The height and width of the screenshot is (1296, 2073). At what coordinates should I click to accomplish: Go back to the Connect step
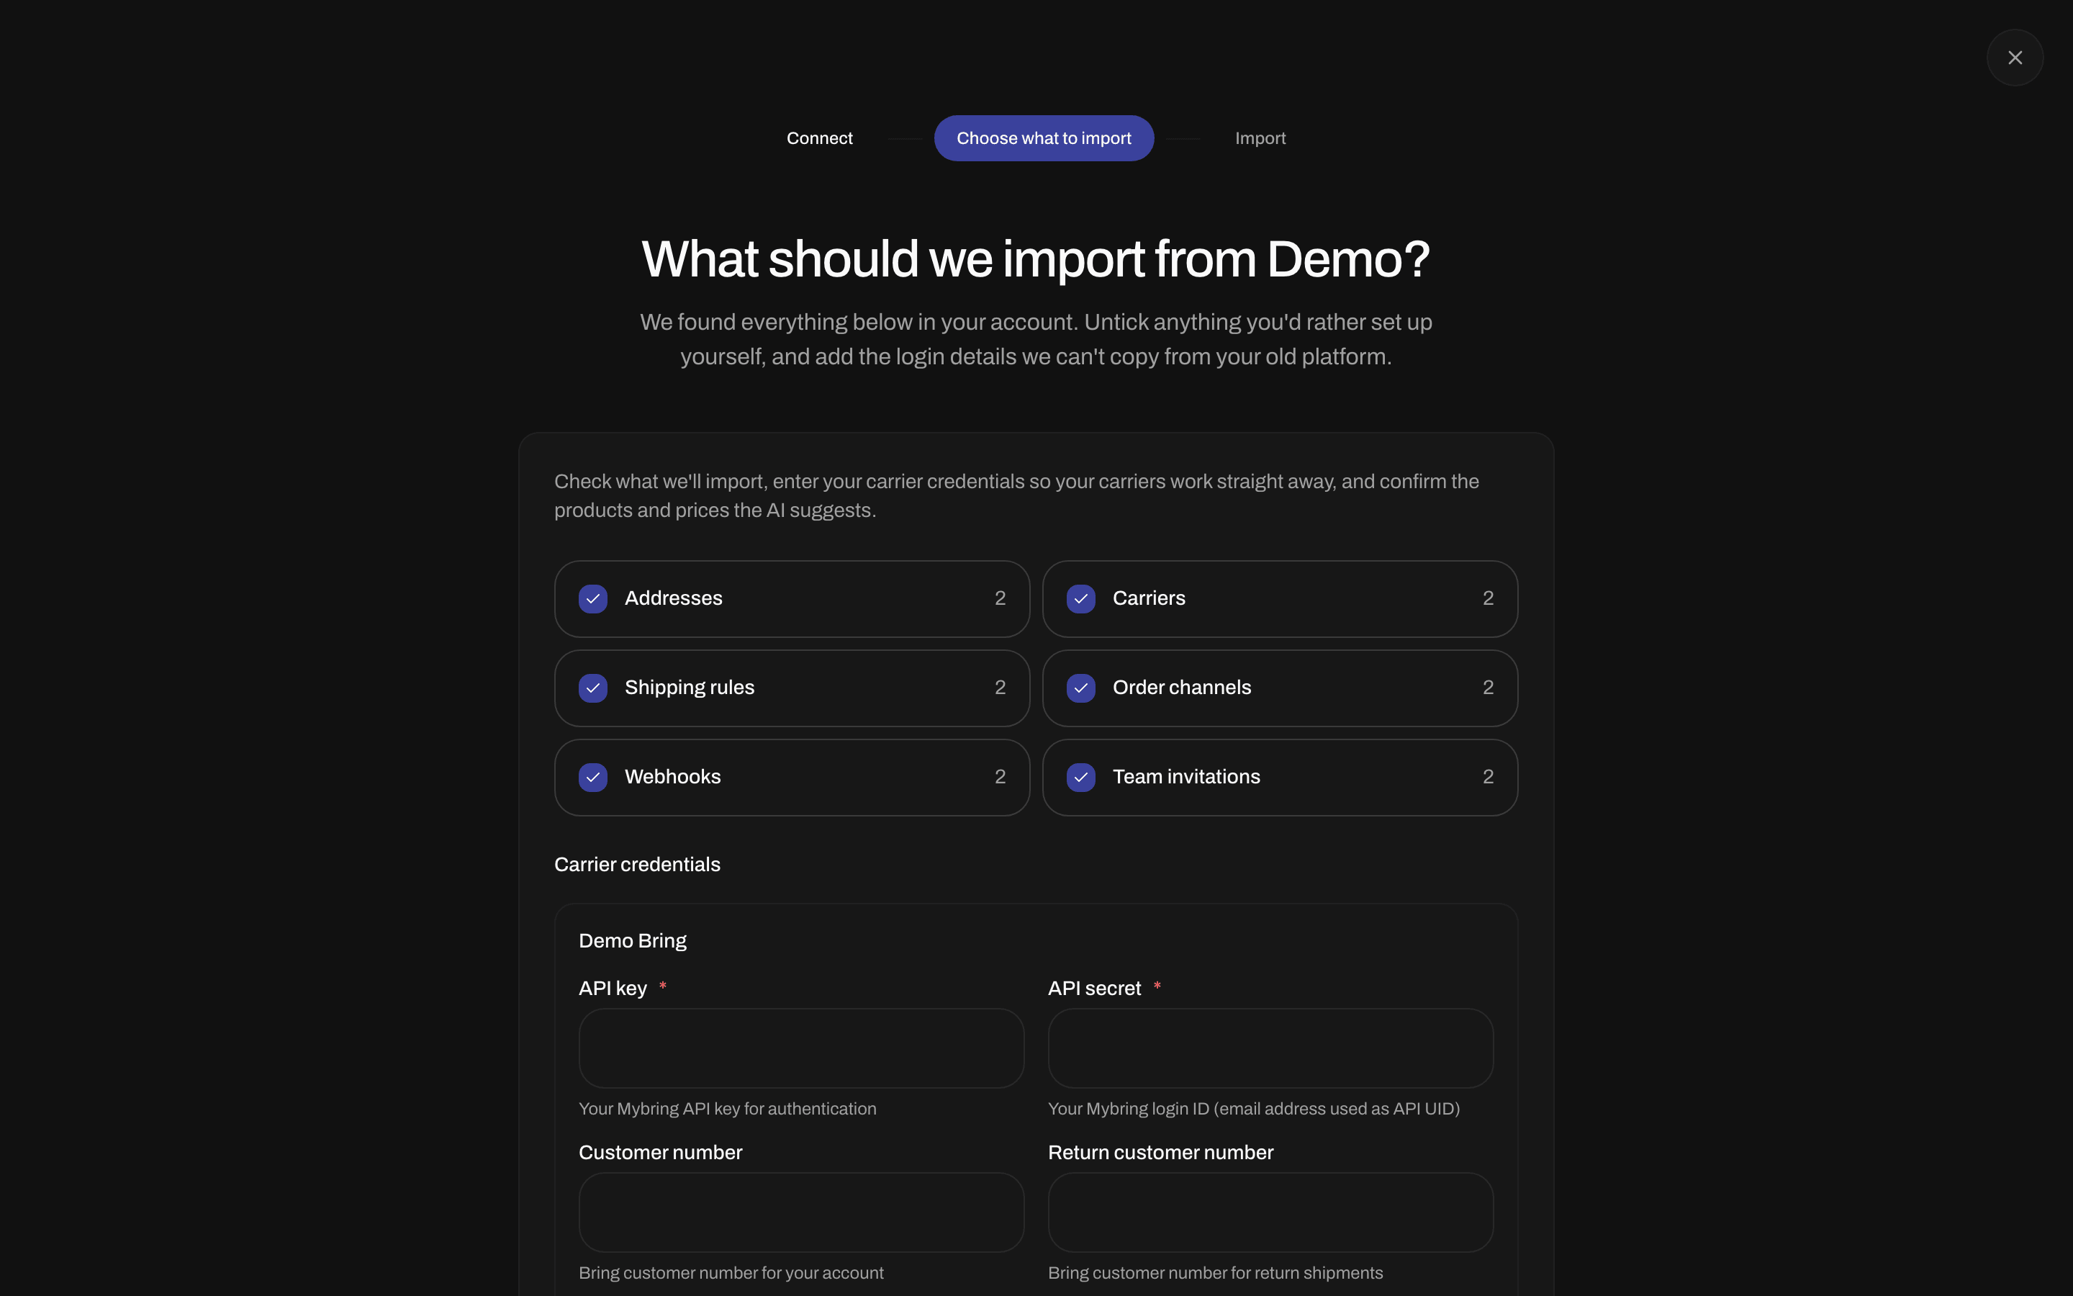click(x=819, y=138)
